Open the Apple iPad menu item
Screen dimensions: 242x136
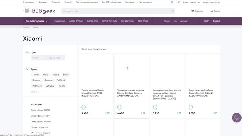[92, 21]
